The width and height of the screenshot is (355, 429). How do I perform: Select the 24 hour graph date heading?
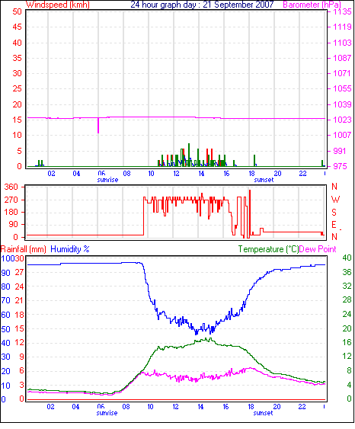pyautogui.click(x=202, y=5)
